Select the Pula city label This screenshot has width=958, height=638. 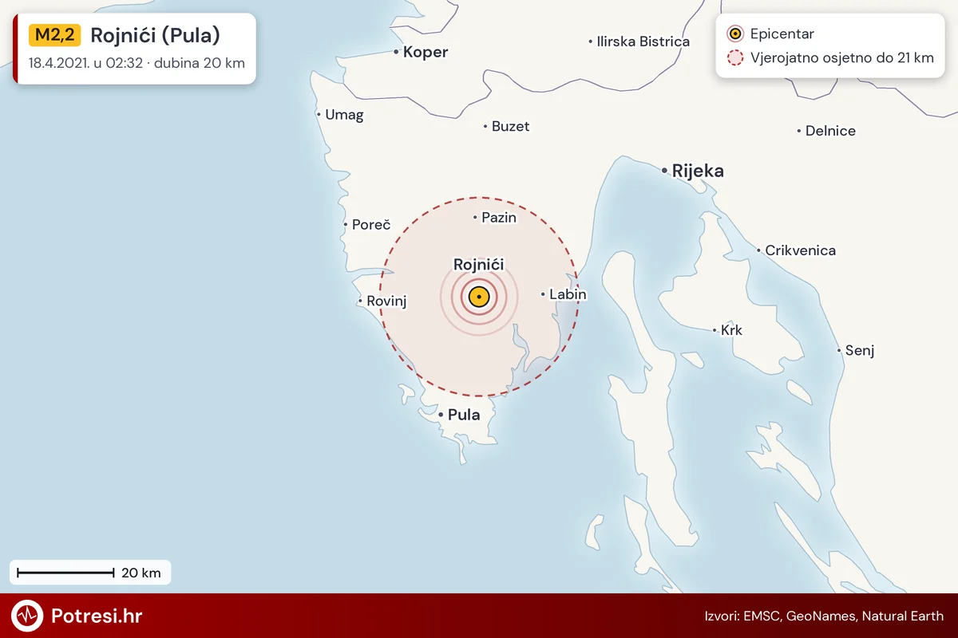464,415
